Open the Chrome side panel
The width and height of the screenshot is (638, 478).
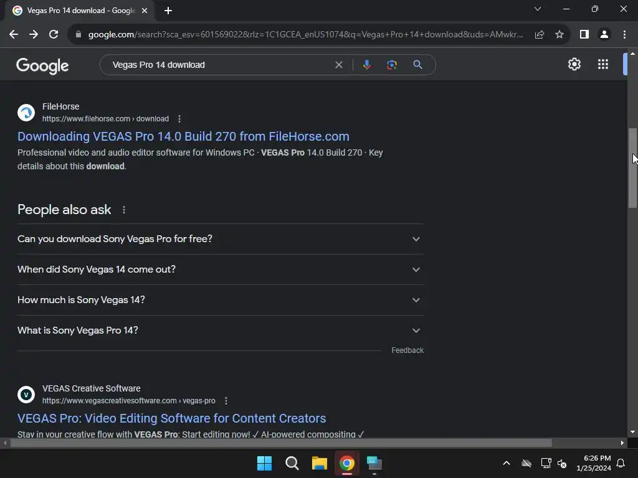tap(584, 35)
